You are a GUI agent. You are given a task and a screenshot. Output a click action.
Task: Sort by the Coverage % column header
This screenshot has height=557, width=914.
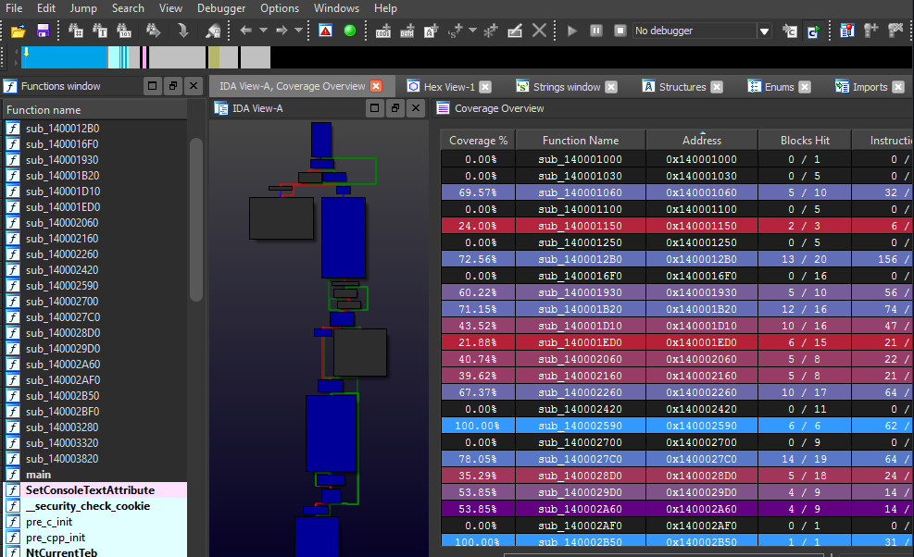tap(478, 141)
